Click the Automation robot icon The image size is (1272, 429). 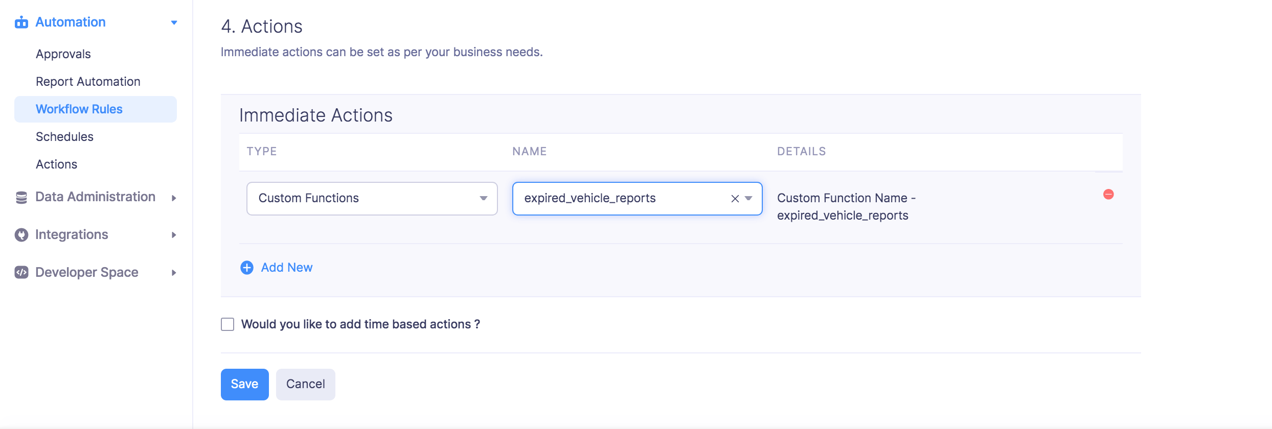coord(21,22)
